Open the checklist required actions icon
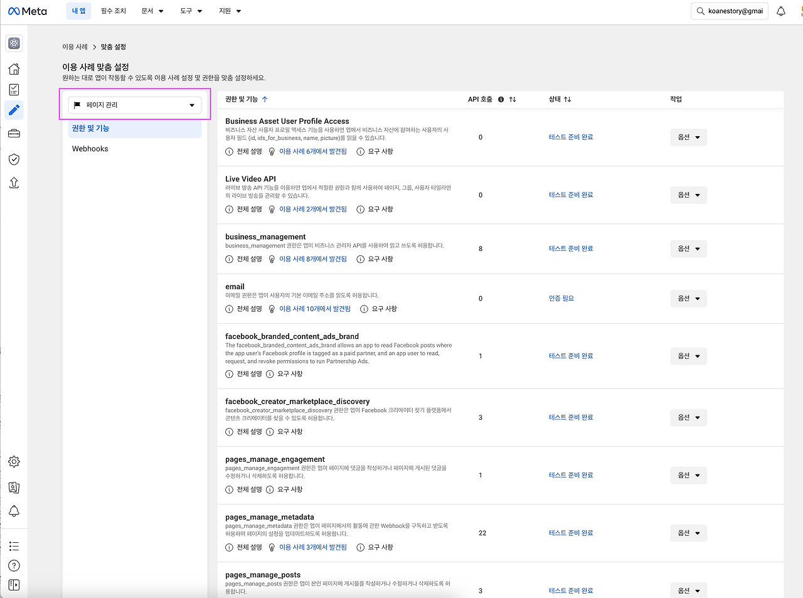The width and height of the screenshot is (803, 598). pos(14,90)
